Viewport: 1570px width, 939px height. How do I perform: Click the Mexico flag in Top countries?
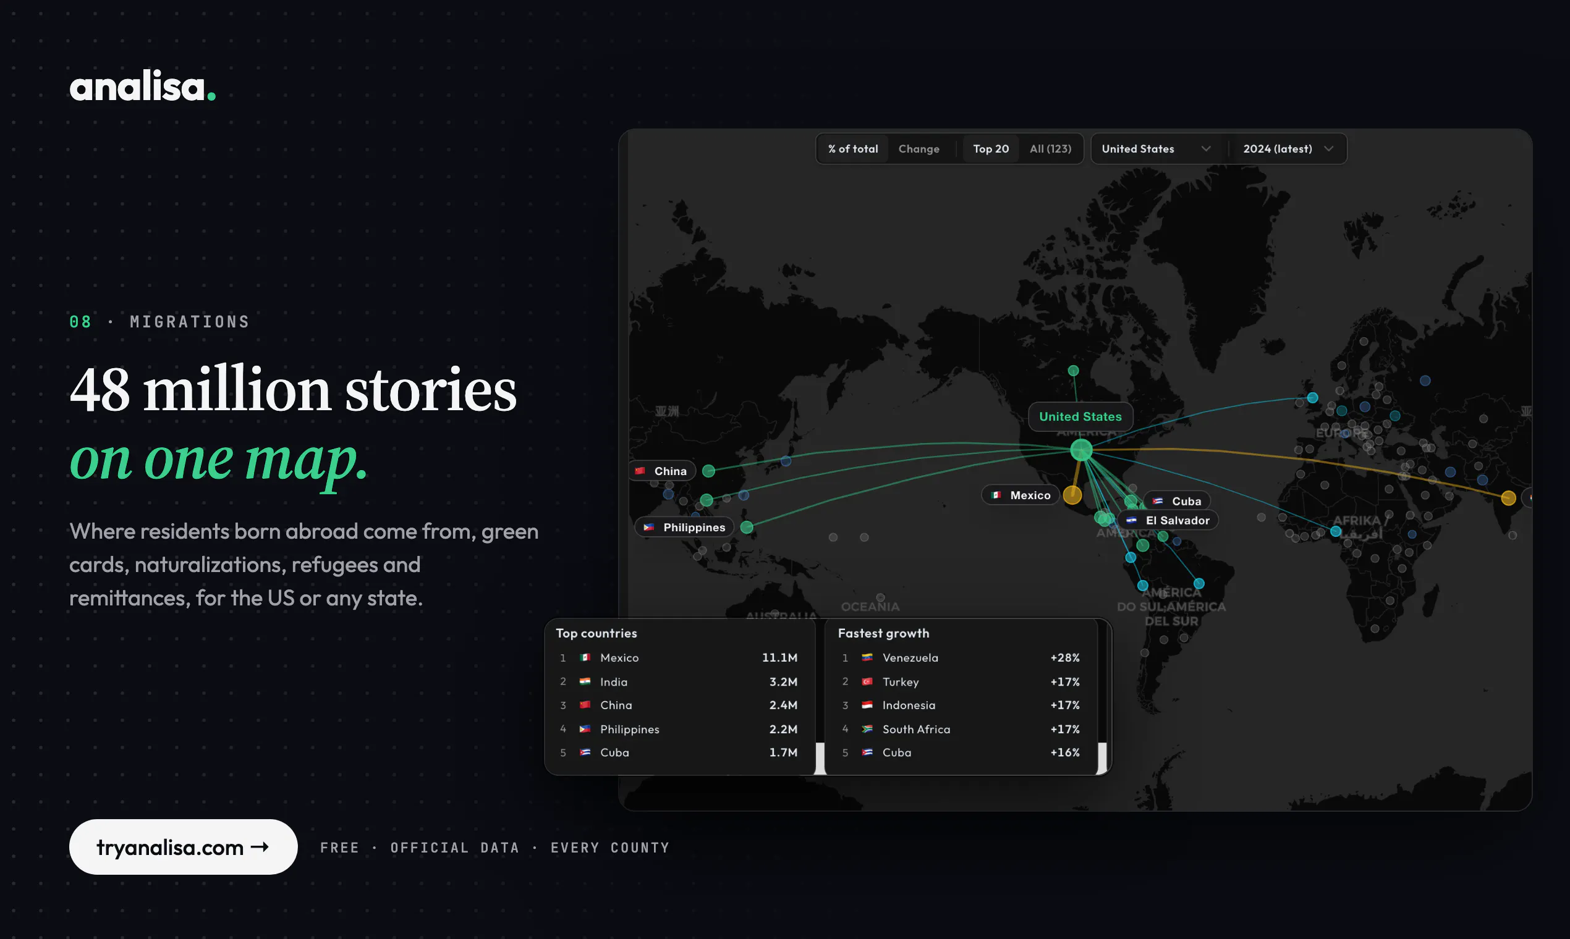point(585,657)
